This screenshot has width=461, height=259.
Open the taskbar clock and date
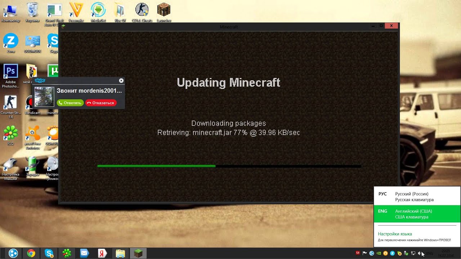point(446,253)
